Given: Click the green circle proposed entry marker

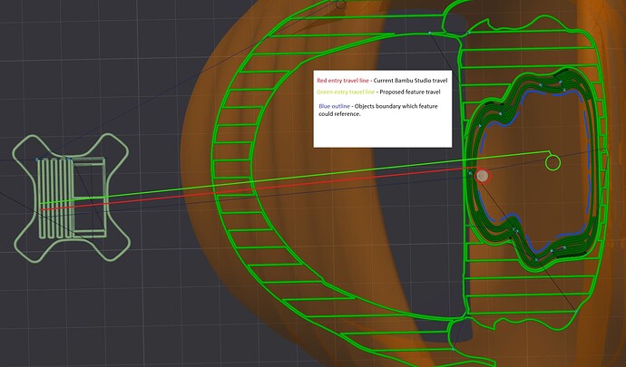Looking at the screenshot, I should click(x=553, y=163).
